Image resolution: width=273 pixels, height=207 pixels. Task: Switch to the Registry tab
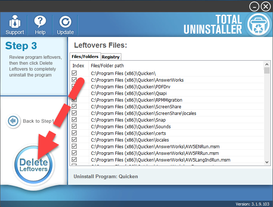pyautogui.click(x=111, y=57)
